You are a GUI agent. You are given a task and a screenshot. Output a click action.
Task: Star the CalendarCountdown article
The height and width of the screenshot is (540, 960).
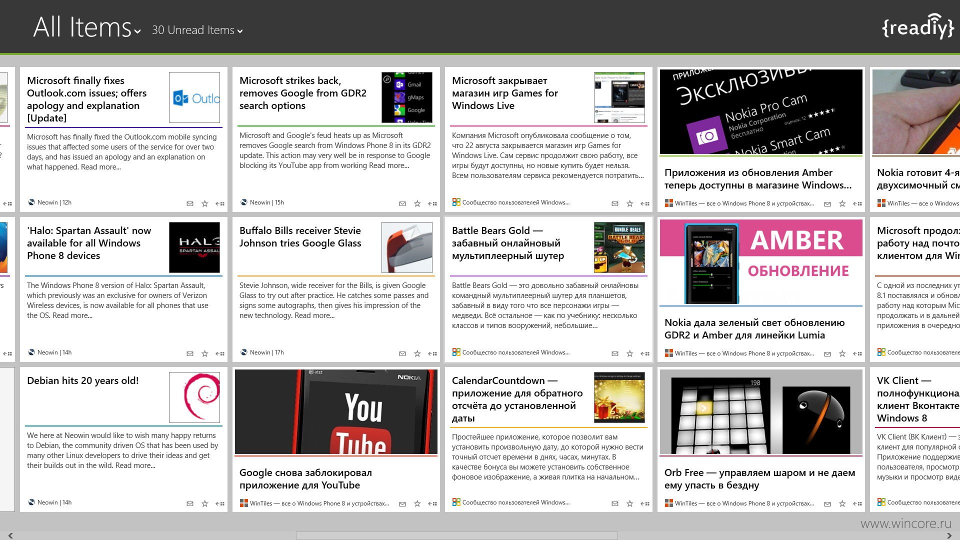pyautogui.click(x=629, y=503)
